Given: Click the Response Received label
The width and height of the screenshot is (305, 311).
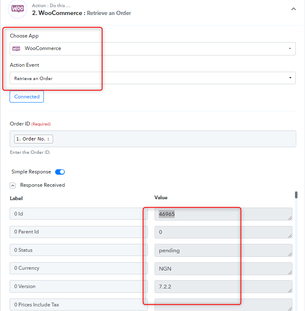Looking at the screenshot, I should 43,185.
